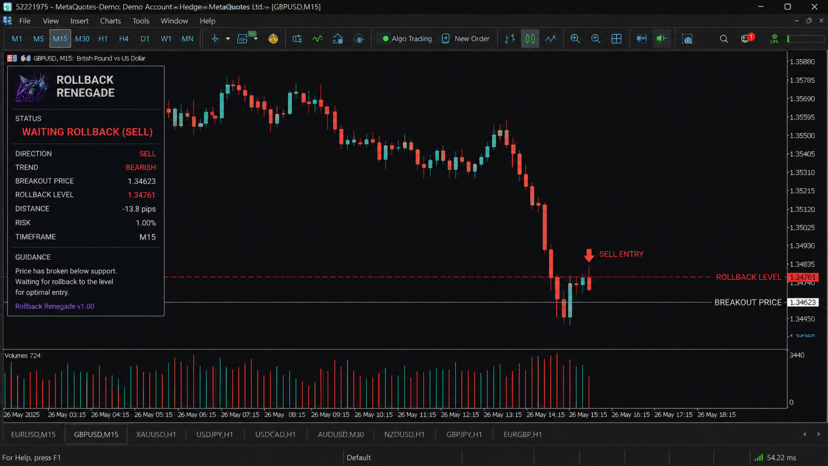Click the SELL ENTRY arrow marker
Viewport: 828px width, 466px height.
(x=589, y=256)
